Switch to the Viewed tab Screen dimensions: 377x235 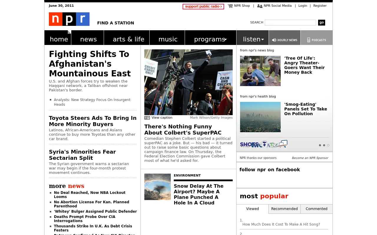point(252,209)
